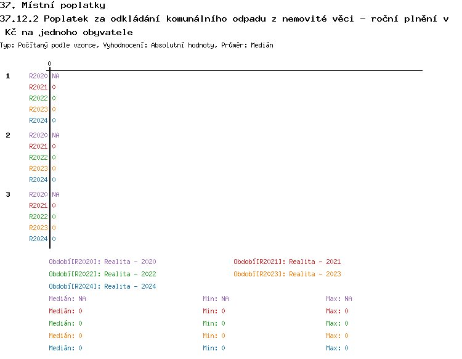Click legend entry 'Období[R2024]: Realita - 2024'
This screenshot has width=462, height=359.
click(x=102, y=286)
